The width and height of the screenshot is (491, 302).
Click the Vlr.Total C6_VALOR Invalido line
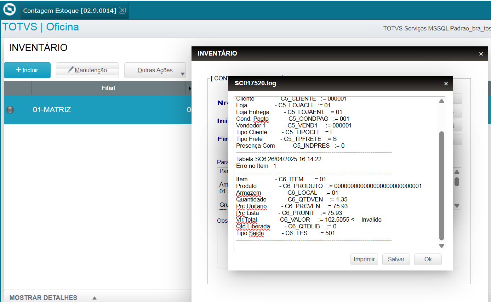(309, 220)
